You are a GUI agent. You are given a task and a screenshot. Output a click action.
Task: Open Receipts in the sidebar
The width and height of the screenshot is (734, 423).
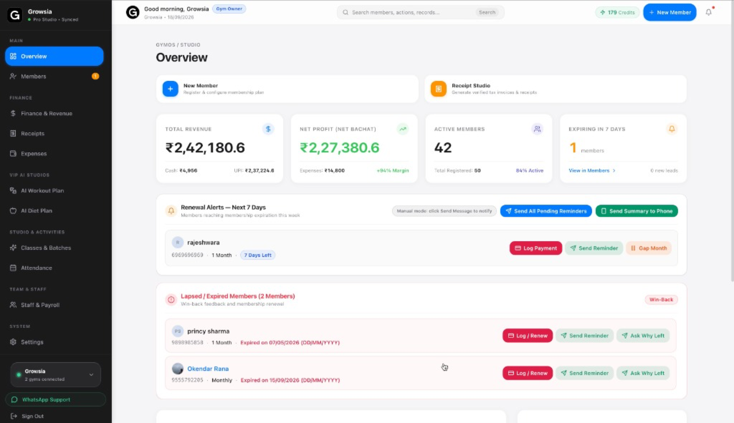(x=54, y=133)
